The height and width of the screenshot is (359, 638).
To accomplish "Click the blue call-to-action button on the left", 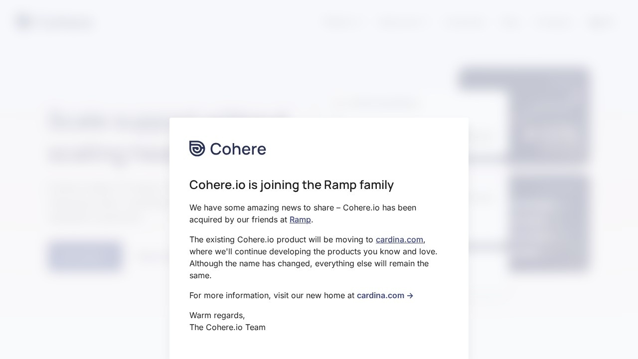I will coord(85,256).
